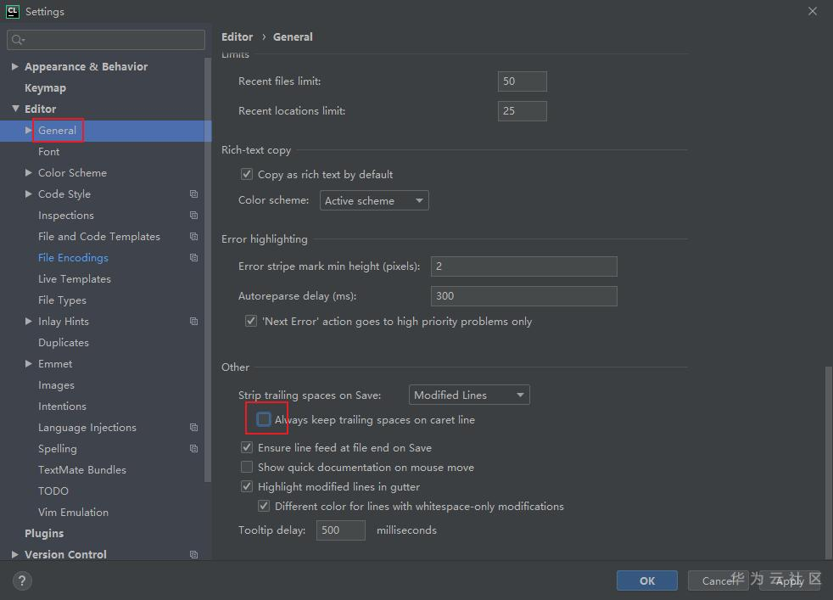Viewport: 833px width, 600px height.
Task: Click the Editor breadcrumb link
Action: click(237, 37)
